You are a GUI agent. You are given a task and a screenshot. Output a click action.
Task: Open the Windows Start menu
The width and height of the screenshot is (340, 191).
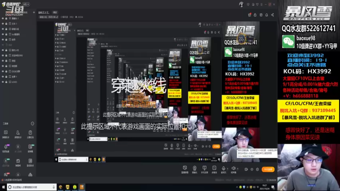[3, 187]
